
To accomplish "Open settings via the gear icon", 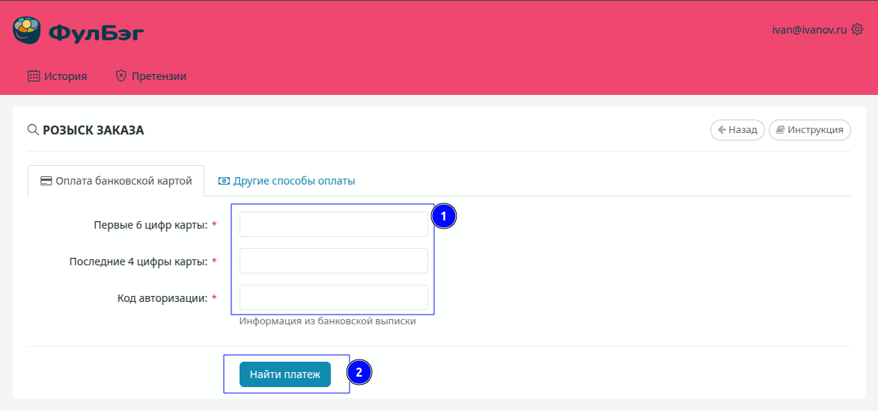I will (x=858, y=30).
